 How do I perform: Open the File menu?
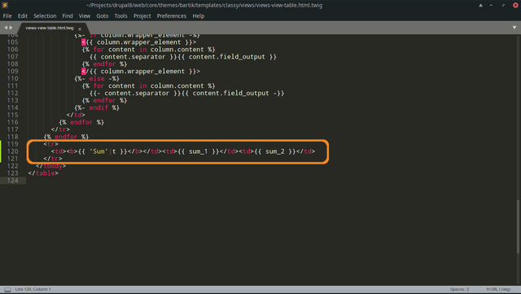pyautogui.click(x=7, y=16)
